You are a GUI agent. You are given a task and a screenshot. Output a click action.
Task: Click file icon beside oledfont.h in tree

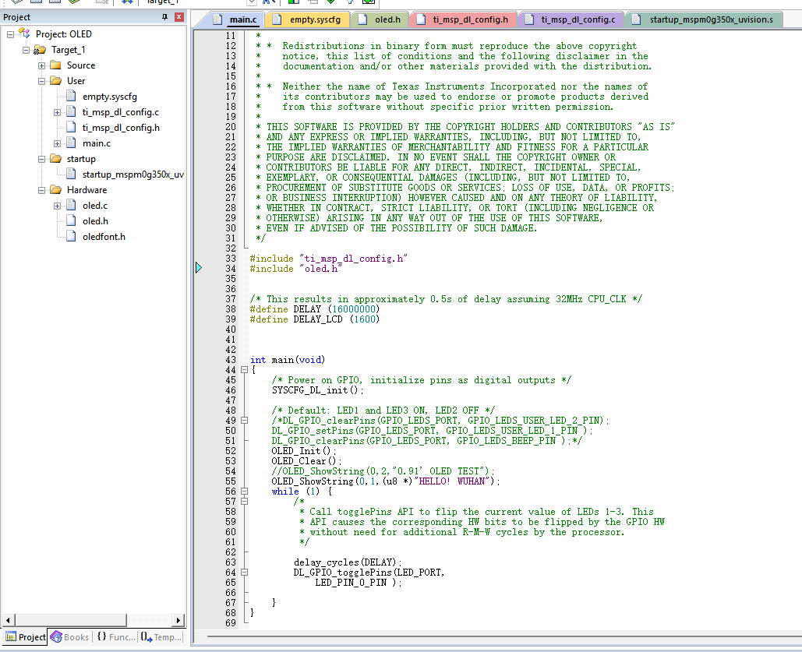(71, 237)
